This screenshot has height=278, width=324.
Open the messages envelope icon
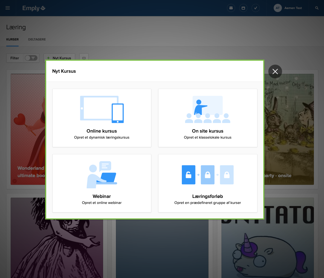[x=231, y=8]
